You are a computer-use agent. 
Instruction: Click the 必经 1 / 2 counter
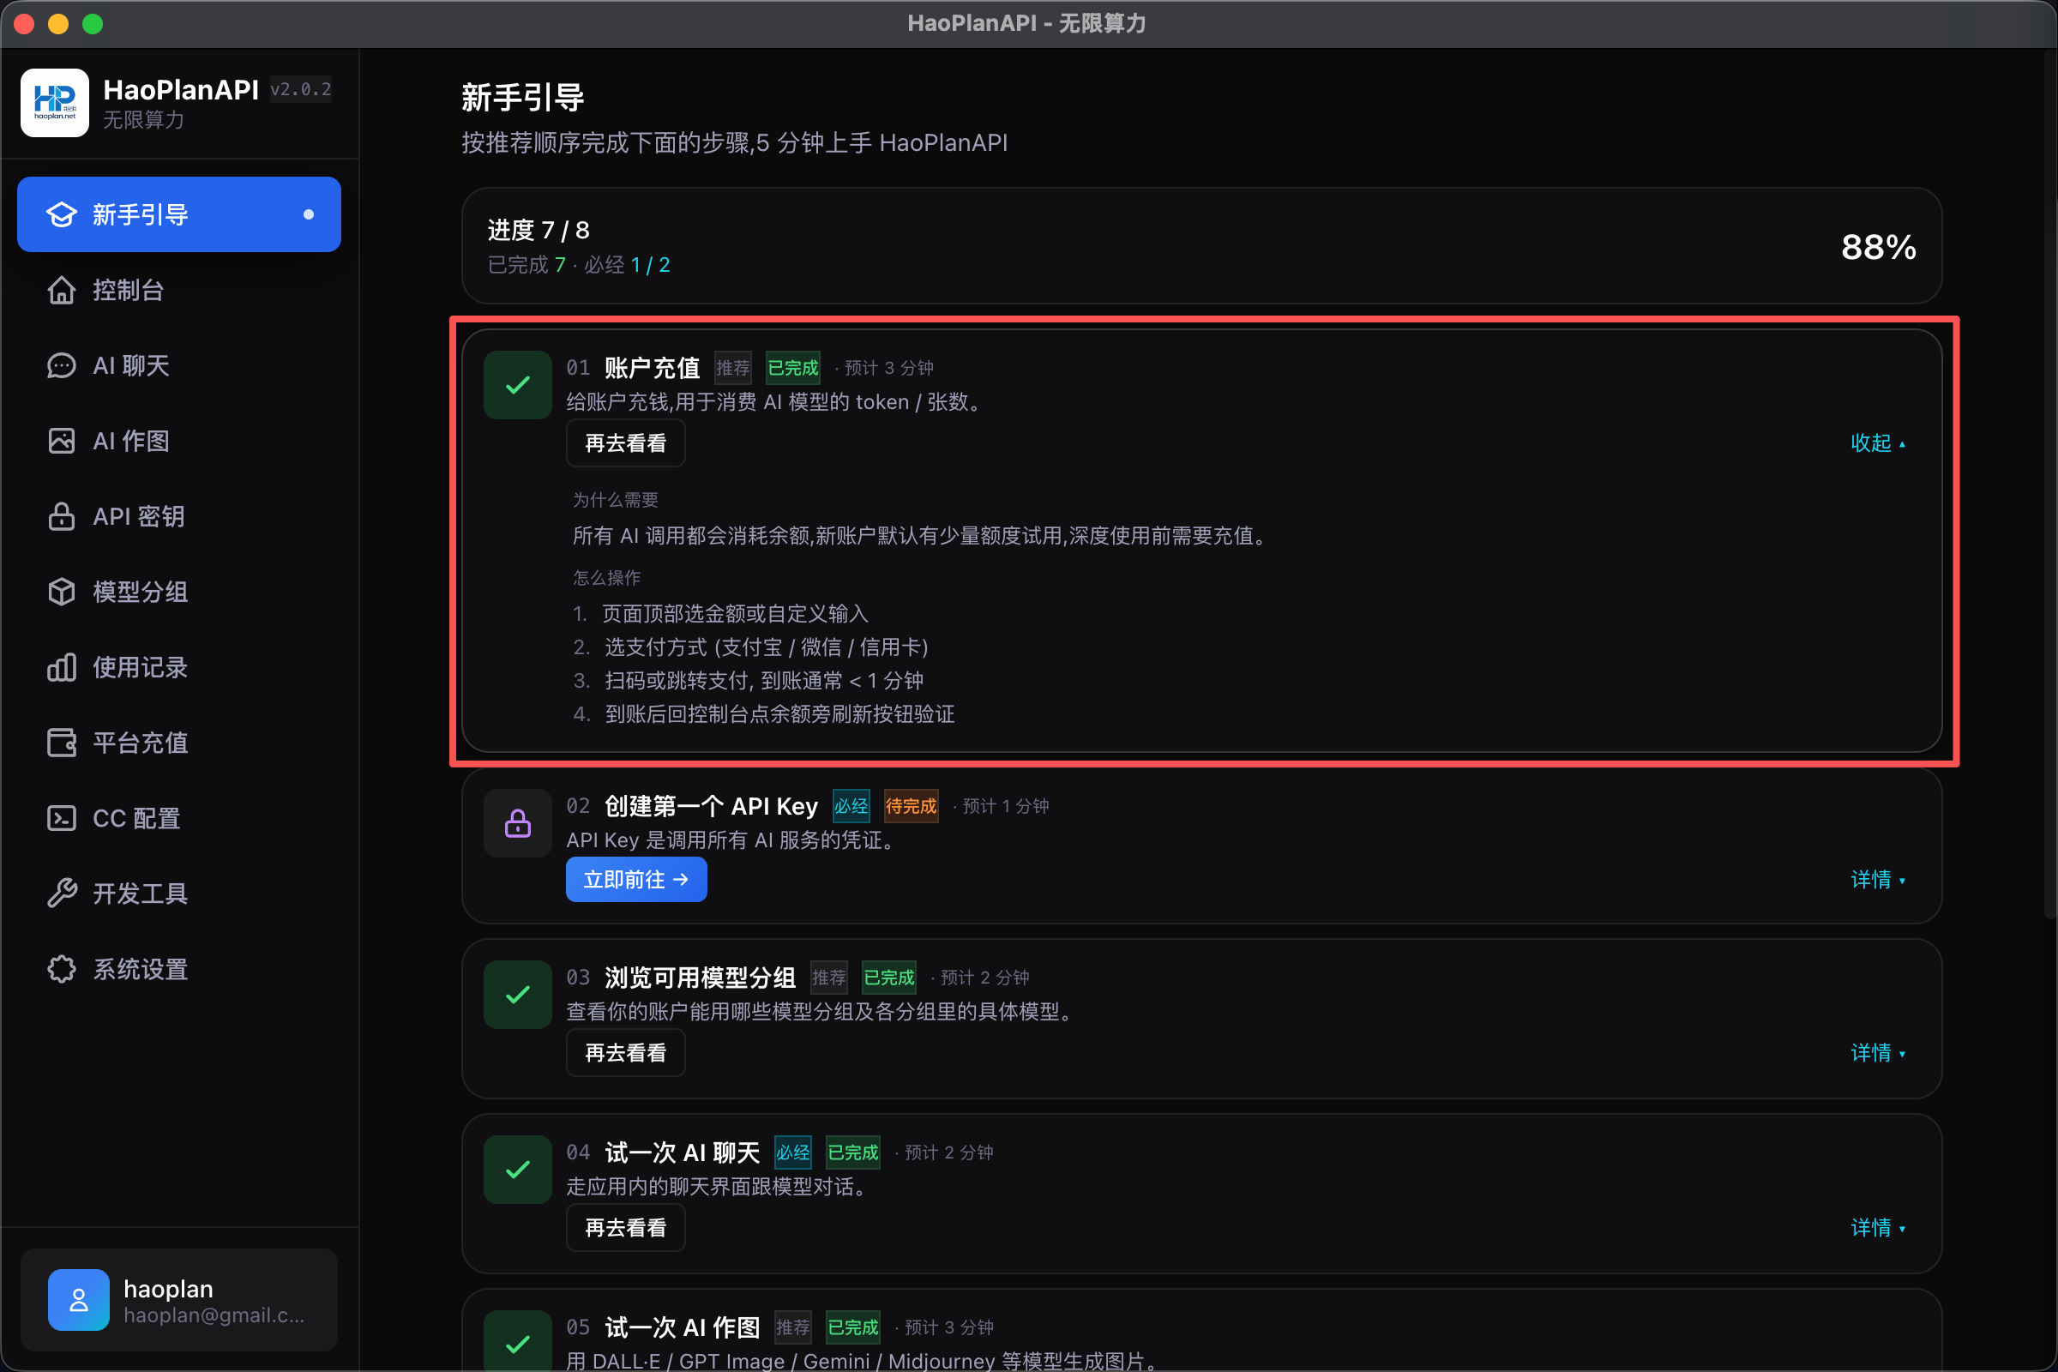pos(628,265)
